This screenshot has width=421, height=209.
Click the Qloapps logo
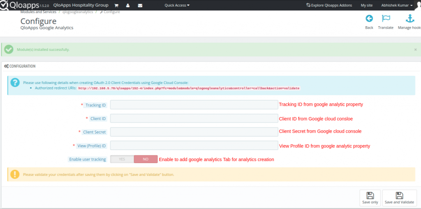[19, 5]
